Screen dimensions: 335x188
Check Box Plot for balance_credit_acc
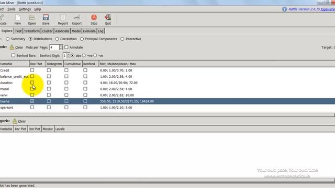click(x=32, y=76)
